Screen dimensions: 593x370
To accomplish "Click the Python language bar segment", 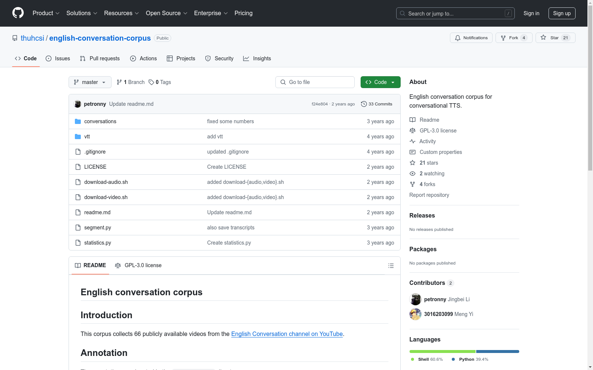I will (498, 351).
